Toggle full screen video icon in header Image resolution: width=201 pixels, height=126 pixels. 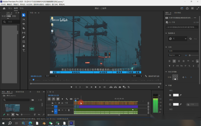[198, 8]
